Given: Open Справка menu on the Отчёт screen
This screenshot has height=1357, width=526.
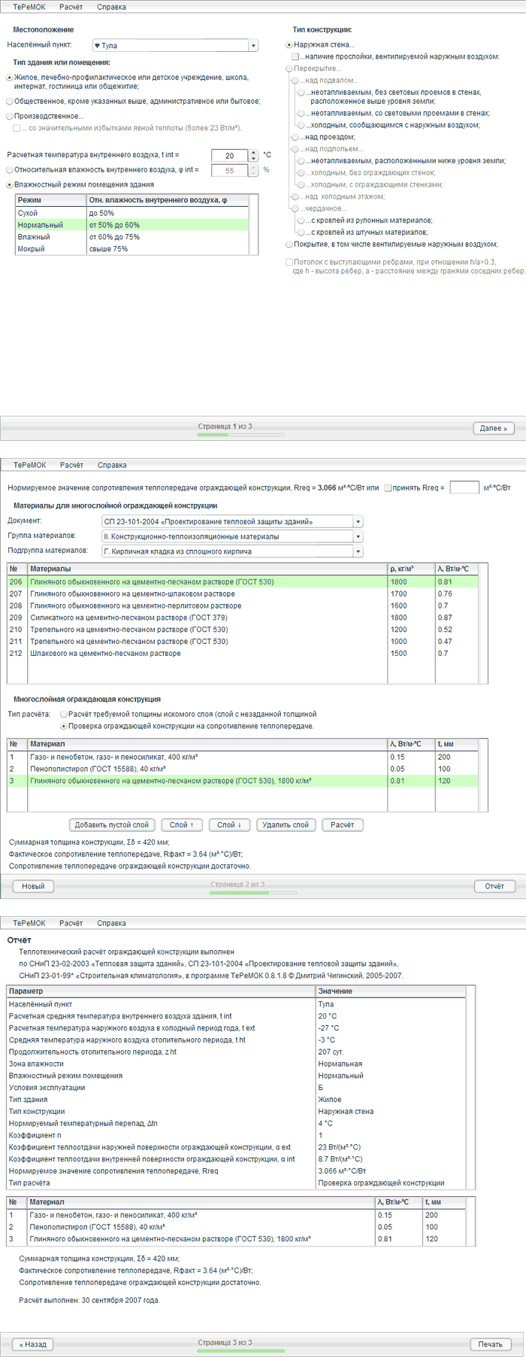Looking at the screenshot, I should tap(111, 923).
